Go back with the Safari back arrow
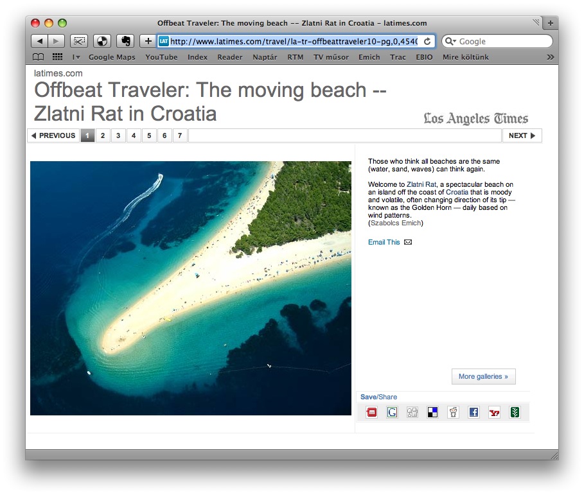Image resolution: width=584 pixels, height=495 pixels. coord(39,41)
